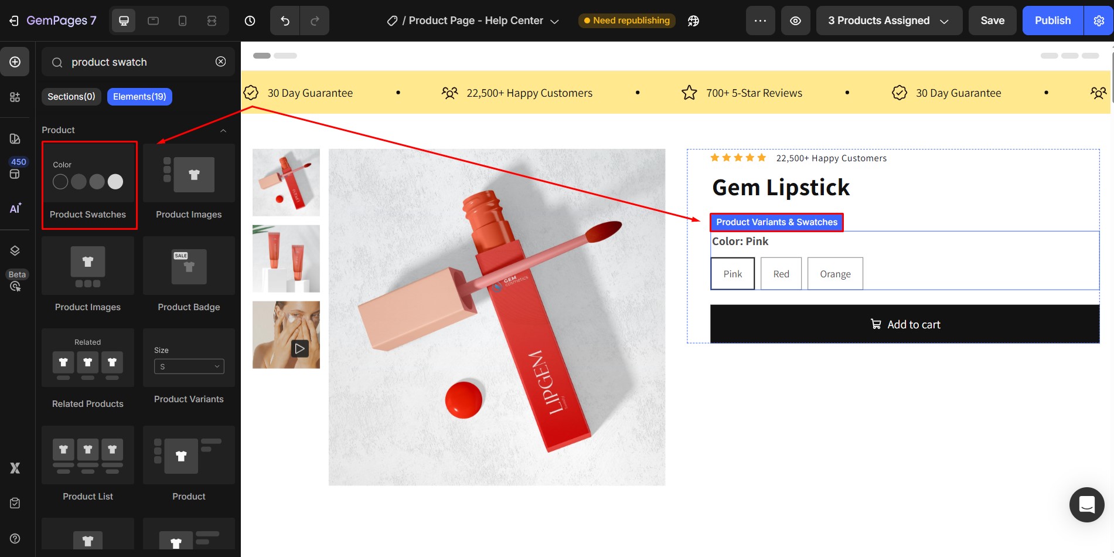Clear the product swatch search field

point(220,62)
